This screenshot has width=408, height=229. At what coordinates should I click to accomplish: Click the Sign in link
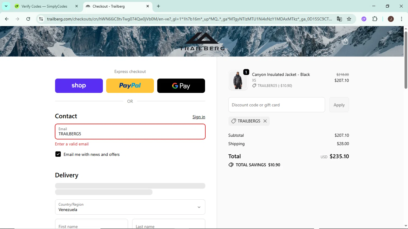199,117
